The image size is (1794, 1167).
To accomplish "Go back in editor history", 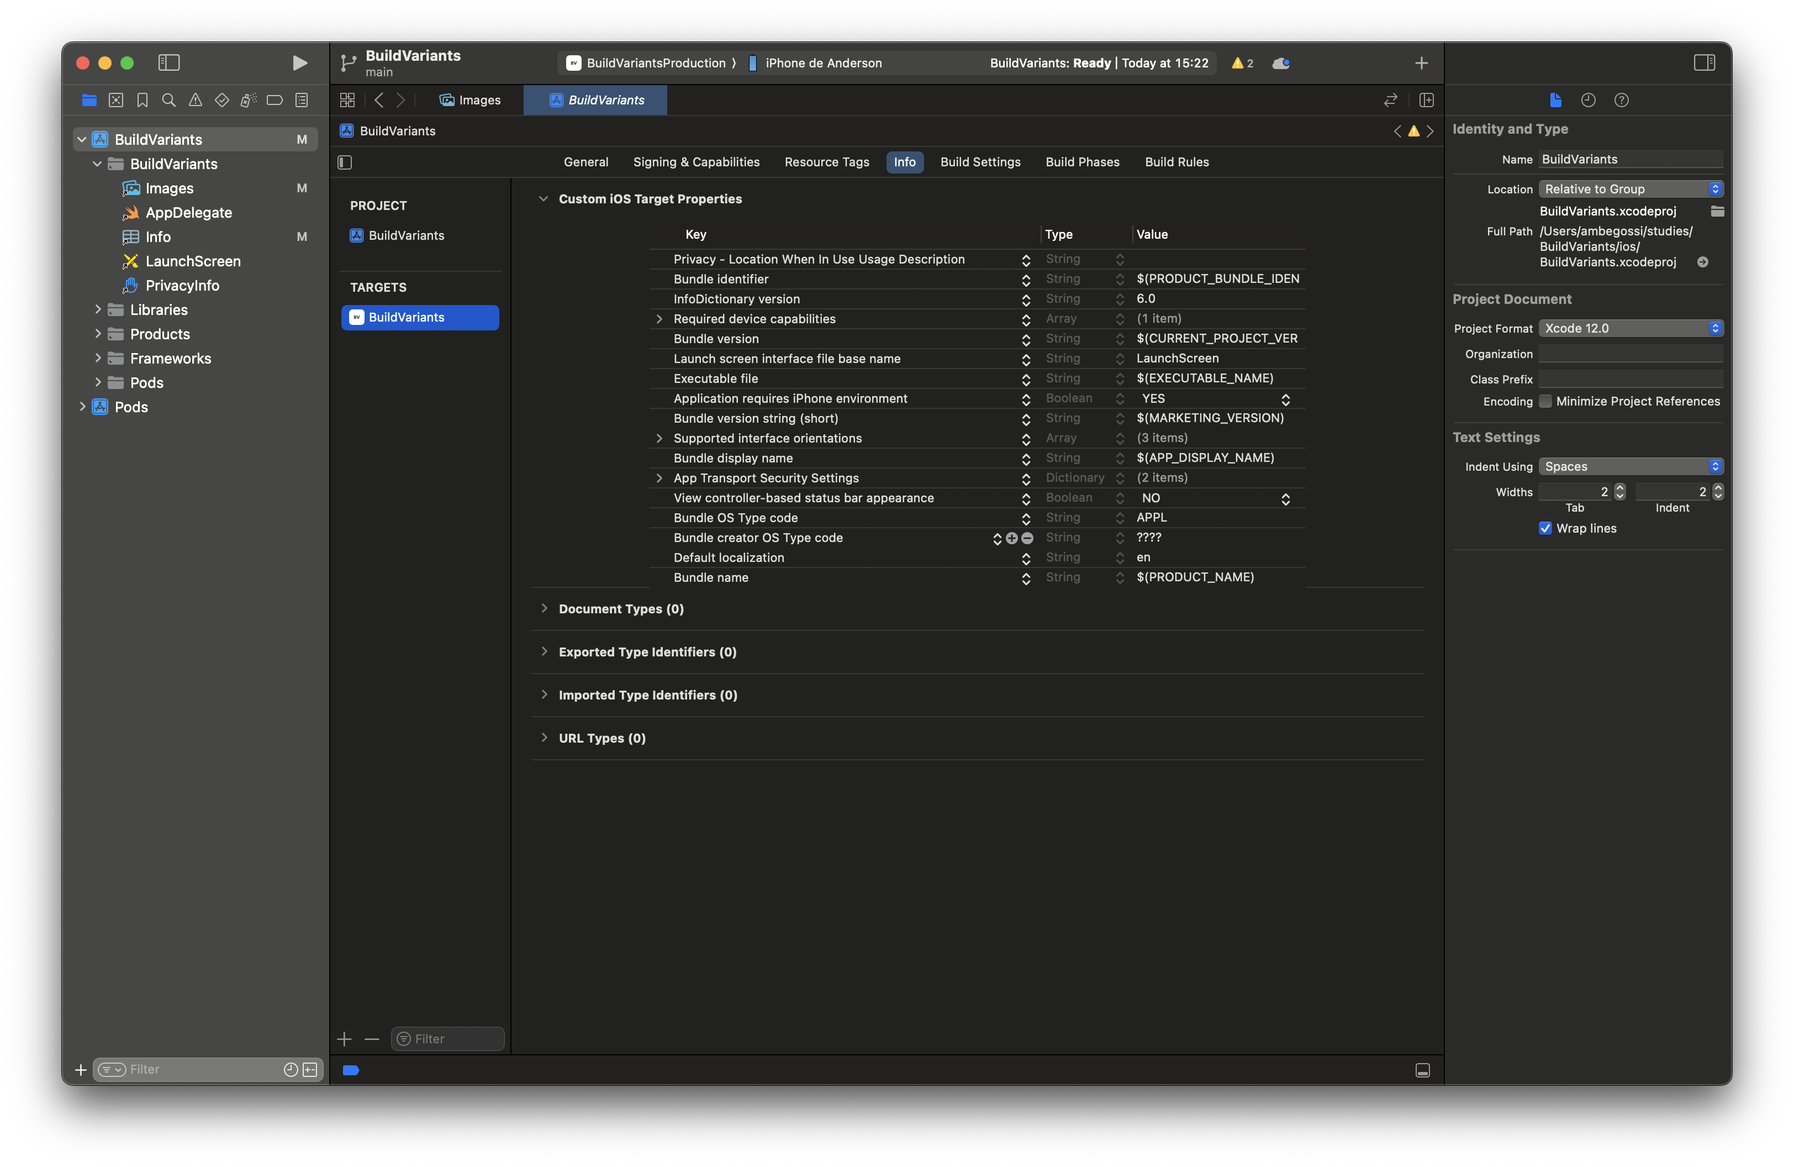I will click(379, 99).
